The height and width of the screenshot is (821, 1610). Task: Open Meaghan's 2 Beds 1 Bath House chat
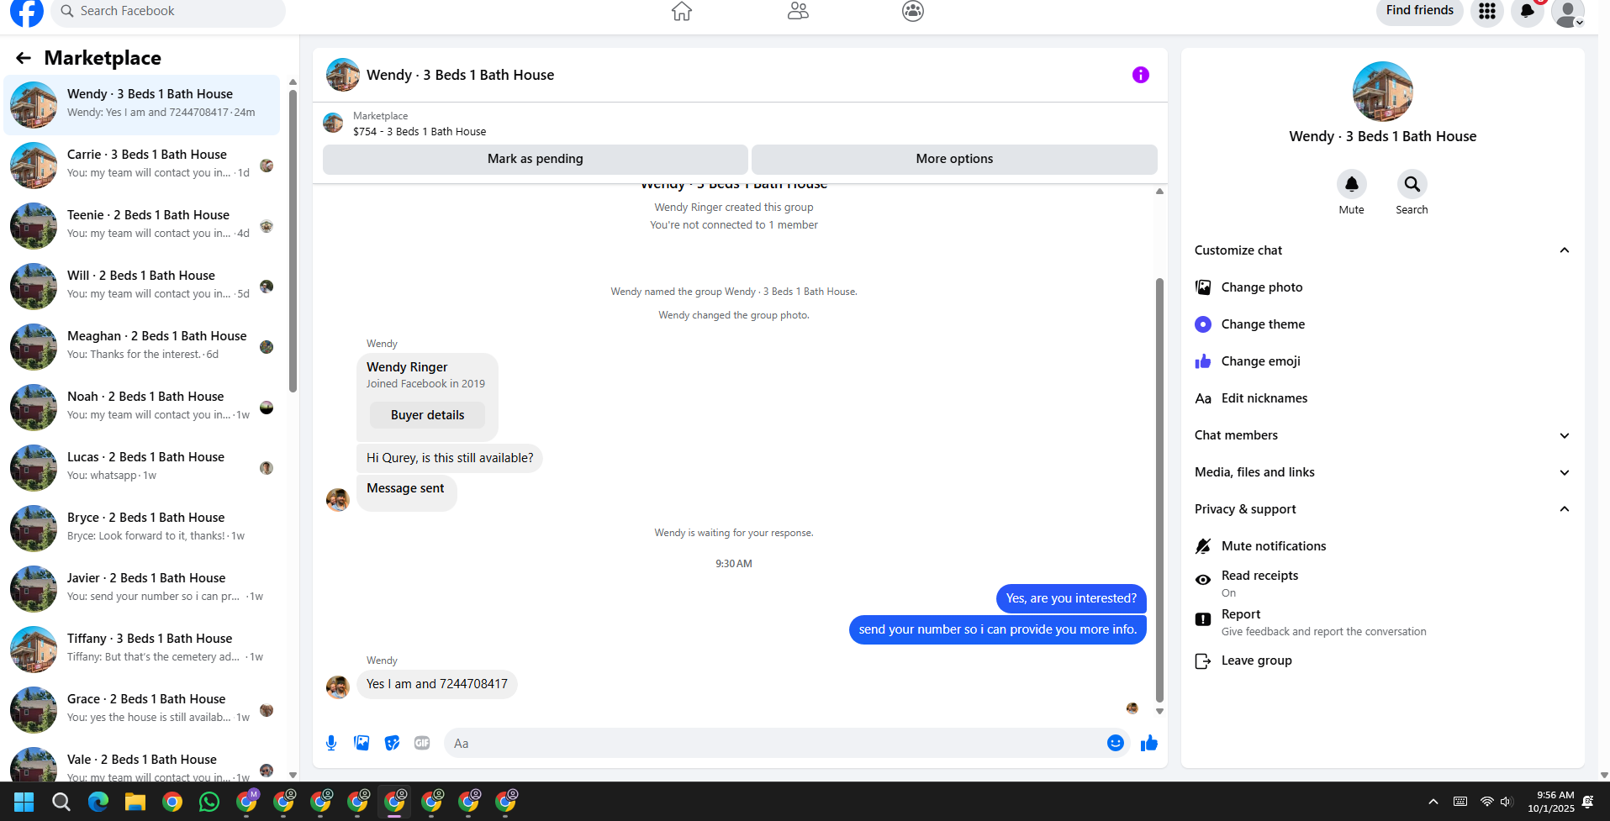(x=141, y=346)
